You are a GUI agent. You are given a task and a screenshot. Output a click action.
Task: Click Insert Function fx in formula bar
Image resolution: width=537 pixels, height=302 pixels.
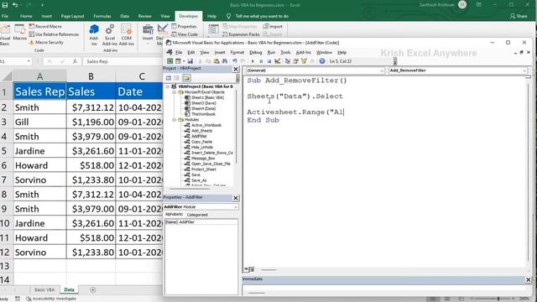coord(75,61)
